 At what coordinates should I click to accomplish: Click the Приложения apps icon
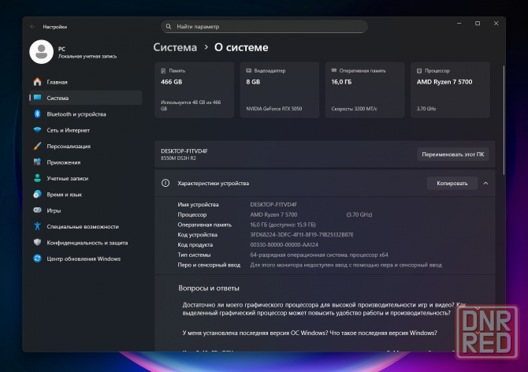(37, 162)
